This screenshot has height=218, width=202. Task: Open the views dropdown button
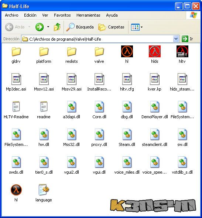[137, 27]
